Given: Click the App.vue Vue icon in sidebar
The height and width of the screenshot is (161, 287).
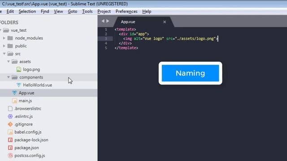Looking at the screenshot, I should tap(14, 93).
